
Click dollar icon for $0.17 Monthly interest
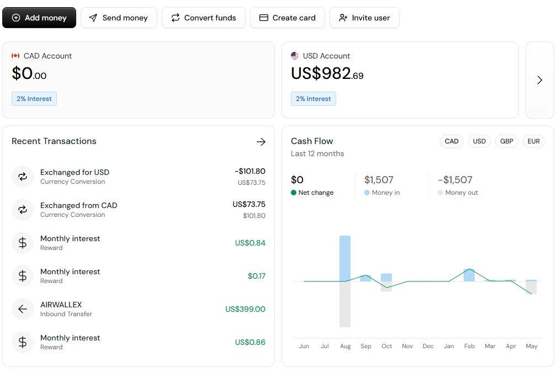[23, 276]
